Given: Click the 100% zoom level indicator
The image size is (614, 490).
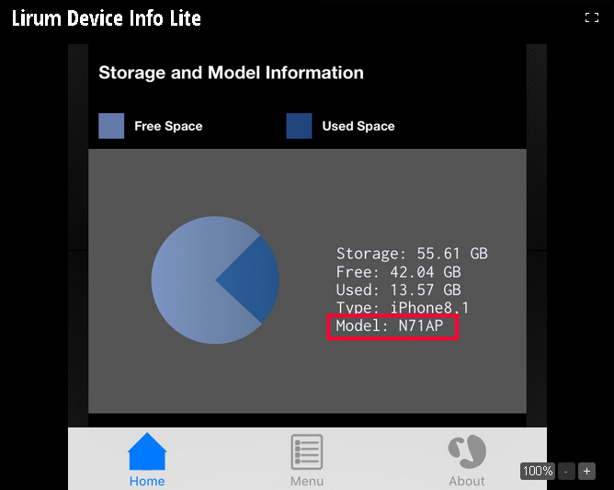Looking at the screenshot, I should point(538,471).
